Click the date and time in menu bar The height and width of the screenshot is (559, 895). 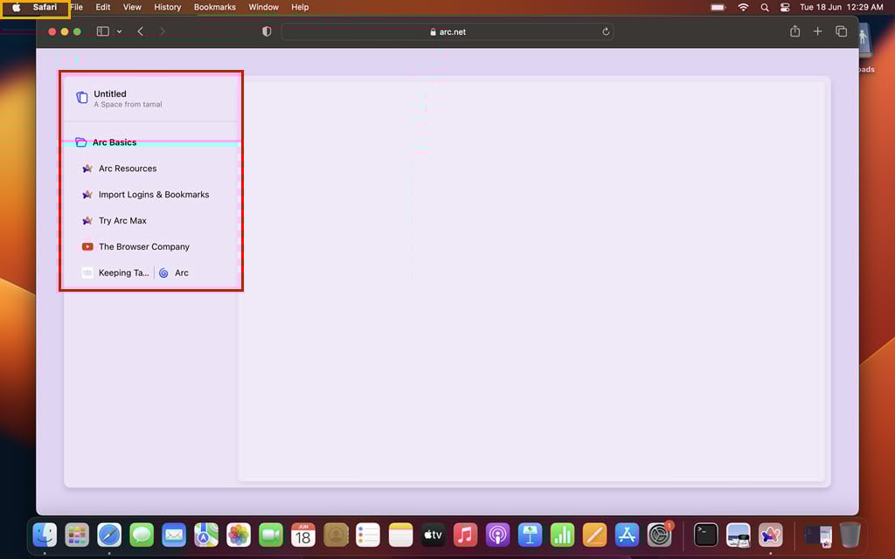(x=842, y=7)
